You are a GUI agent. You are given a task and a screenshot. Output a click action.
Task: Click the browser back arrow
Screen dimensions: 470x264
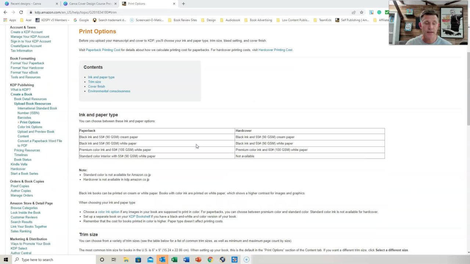5,12
